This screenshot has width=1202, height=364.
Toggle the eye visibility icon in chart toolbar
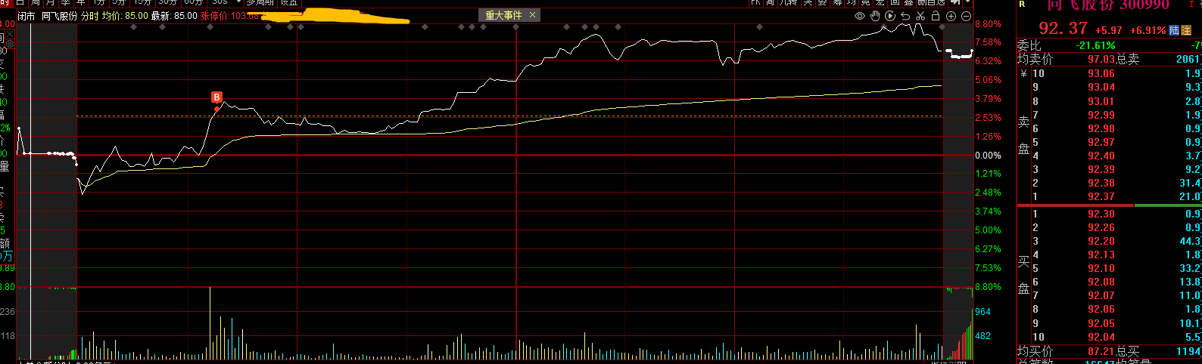tap(860, 16)
